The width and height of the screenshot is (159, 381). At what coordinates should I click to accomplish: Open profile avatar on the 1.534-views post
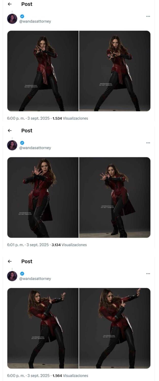[12, 19]
